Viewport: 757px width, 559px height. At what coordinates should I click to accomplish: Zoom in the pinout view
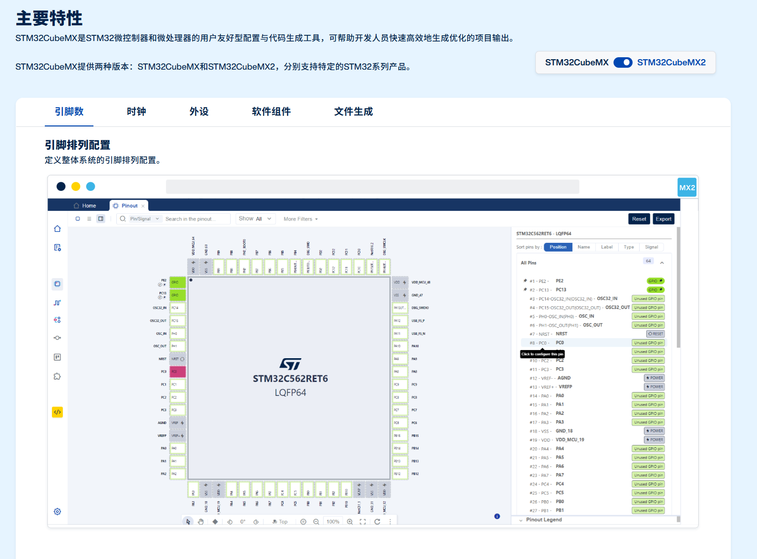click(x=350, y=522)
